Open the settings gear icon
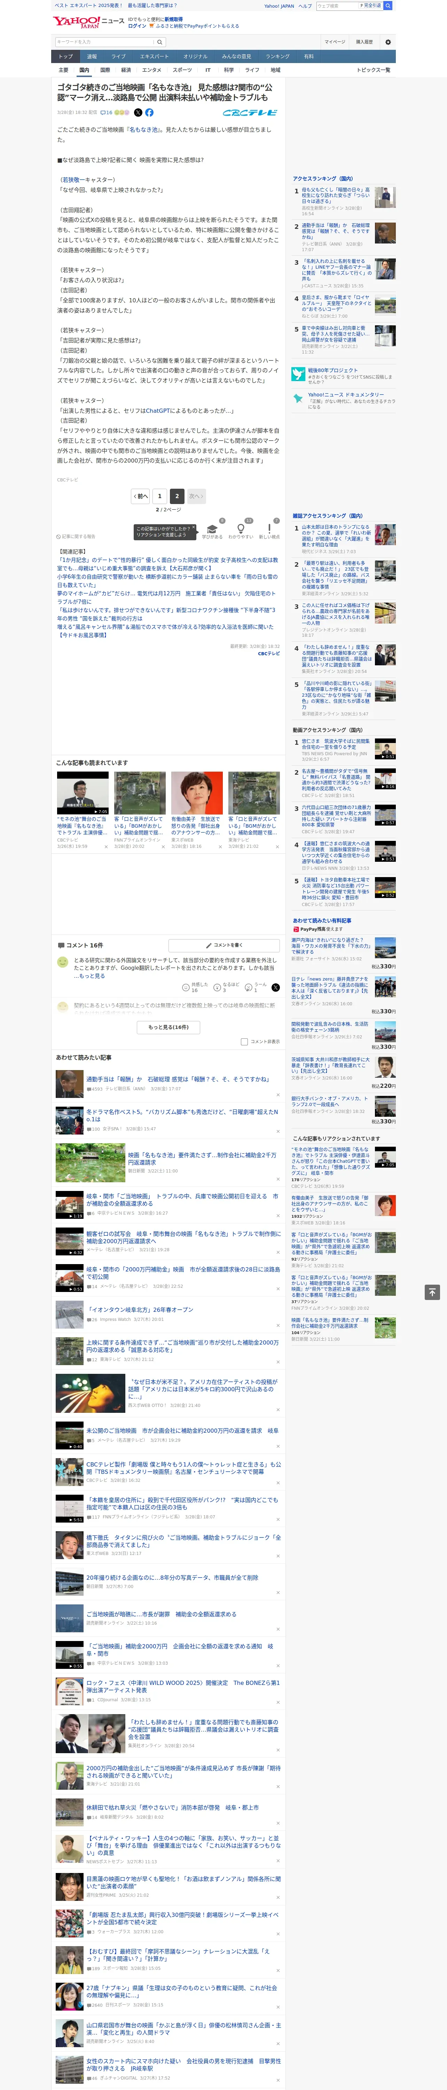Screen dimensions: 447x2090 [388, 42]
